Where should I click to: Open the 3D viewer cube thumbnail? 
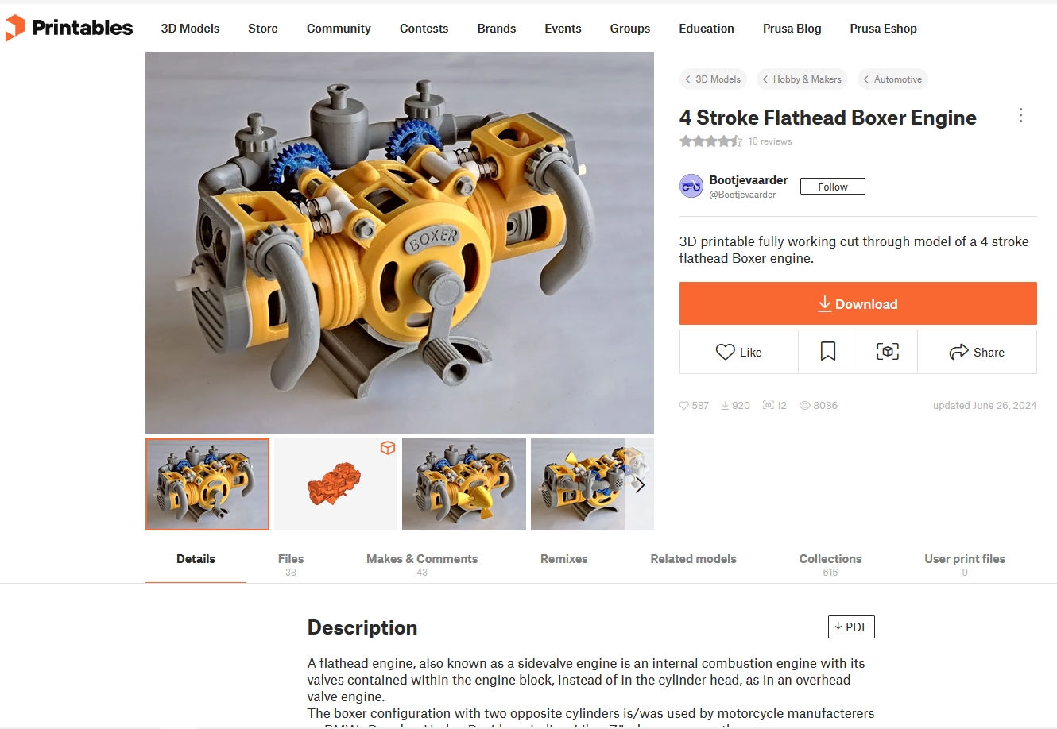pos(335,484)
